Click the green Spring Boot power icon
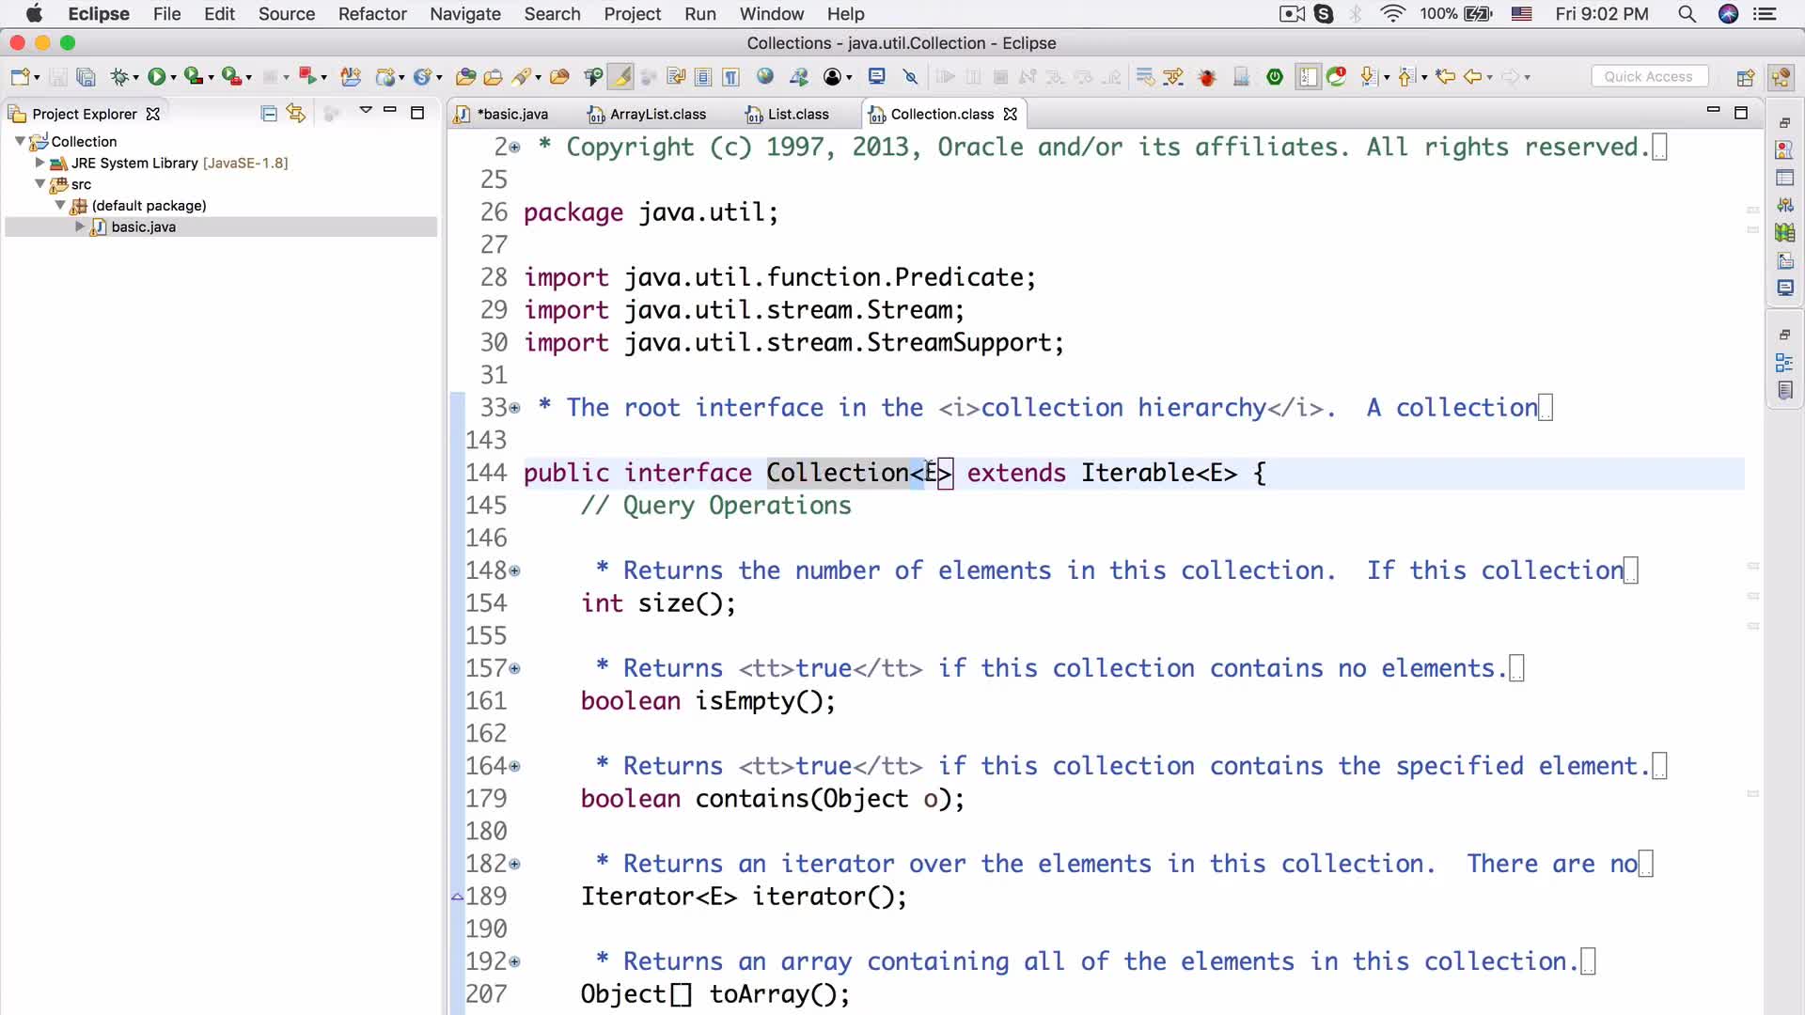This screenshot has width=1805, height=1015. (1275, 77)
